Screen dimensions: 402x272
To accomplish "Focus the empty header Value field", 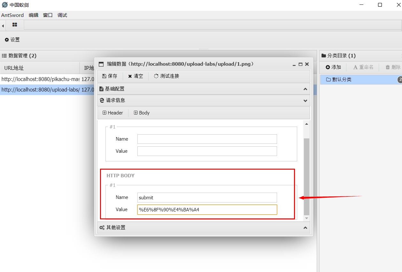I will tap(207, 151).
